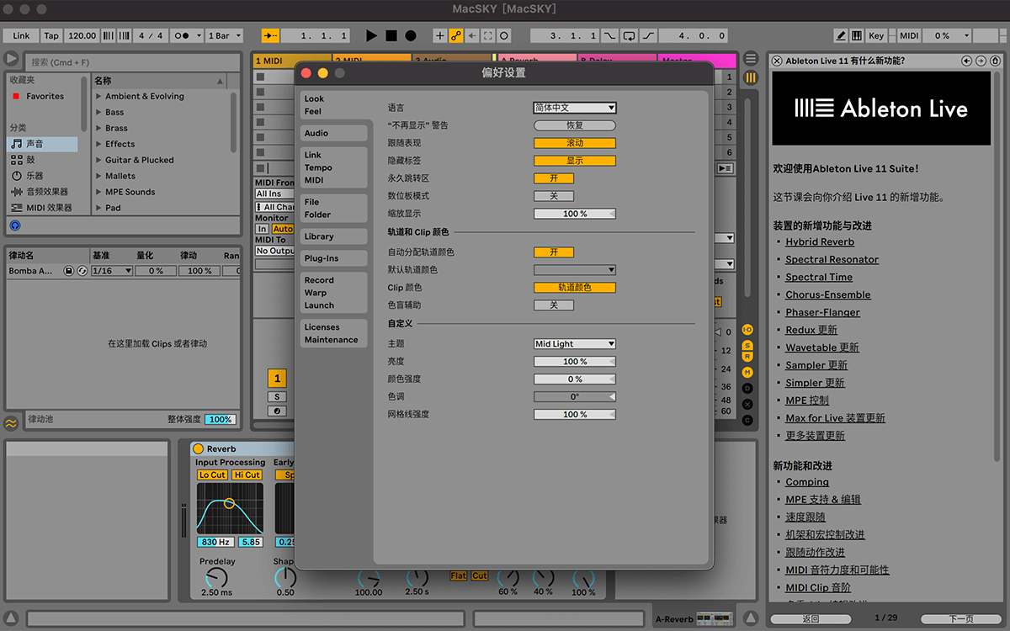The width and height of the screenshot is (1010, 631).
Task: Open Link Tempo MIDI preferences tab
Action: coord(333,167)
